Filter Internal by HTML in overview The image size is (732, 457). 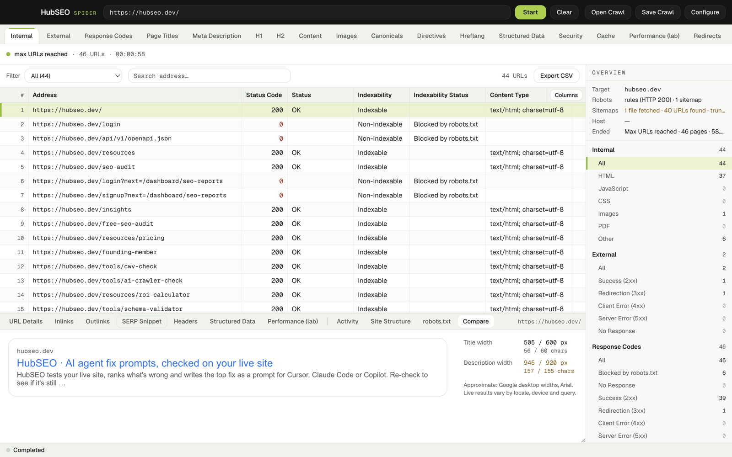(659, 176)
